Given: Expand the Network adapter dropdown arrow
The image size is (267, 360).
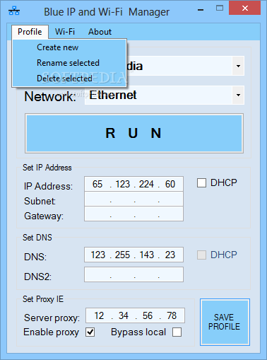Looking at the screenshot, I should coord(238,95).
